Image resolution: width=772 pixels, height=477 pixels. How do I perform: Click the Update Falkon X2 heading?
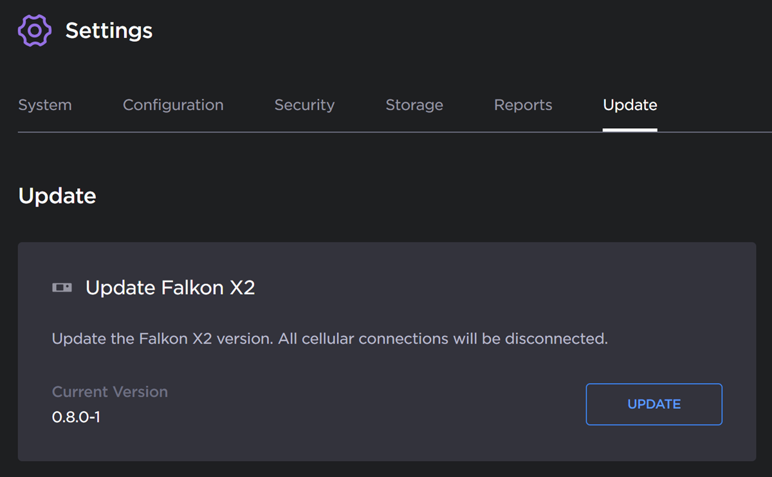coord(170,288)
